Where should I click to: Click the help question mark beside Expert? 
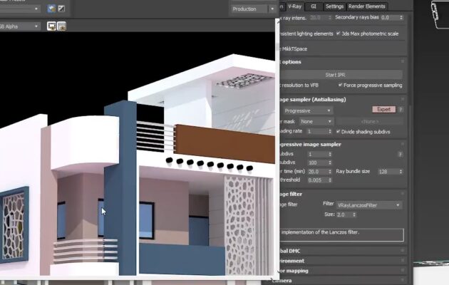click(401, 110)
